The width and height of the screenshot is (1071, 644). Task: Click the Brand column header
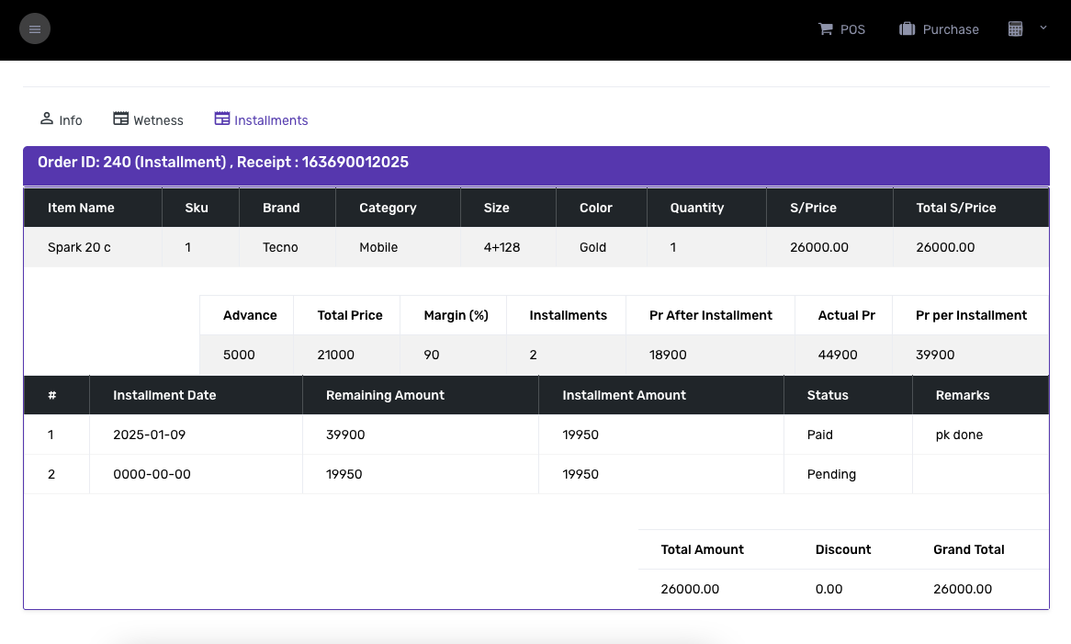pos(287,208)
